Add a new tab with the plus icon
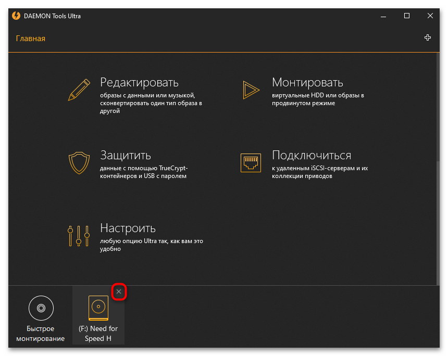 point(428,37)
